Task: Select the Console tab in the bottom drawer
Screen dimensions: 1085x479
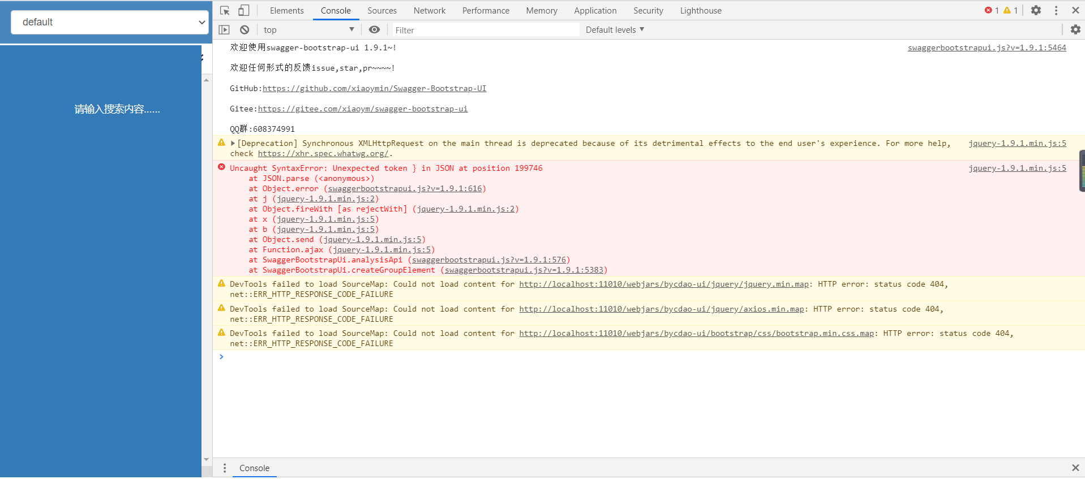Action: coord(254,468)
